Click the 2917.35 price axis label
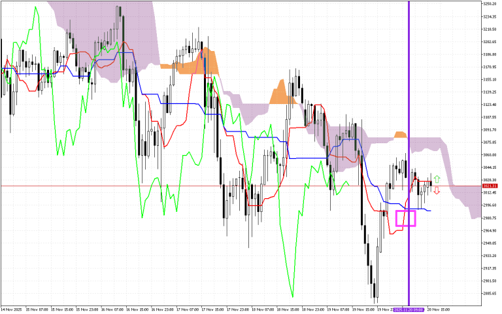 pos(490,268)
